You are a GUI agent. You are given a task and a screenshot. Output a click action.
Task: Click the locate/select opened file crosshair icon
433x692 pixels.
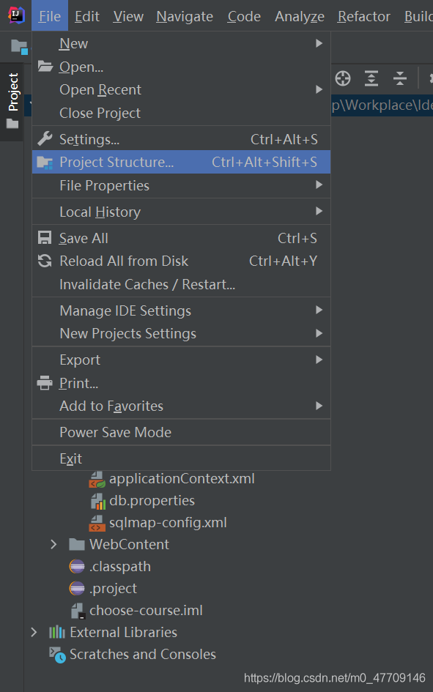pyautogui.click(x=342, y=78)
